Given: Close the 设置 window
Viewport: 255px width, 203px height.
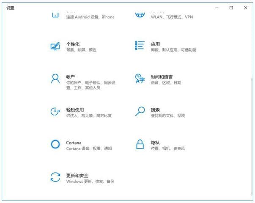Looking at the screenshot, I should (246, 8).
